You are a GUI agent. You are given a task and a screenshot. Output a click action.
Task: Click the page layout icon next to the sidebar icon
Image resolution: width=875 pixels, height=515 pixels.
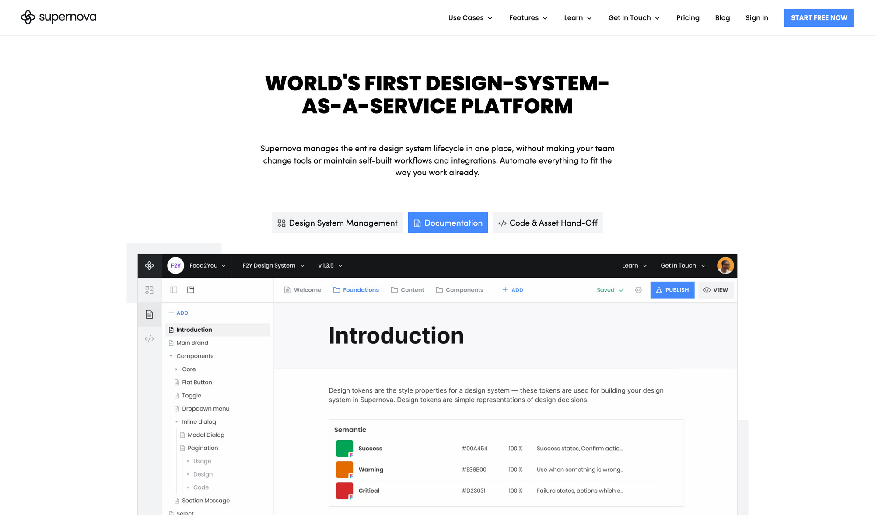(x=191, y=290)
